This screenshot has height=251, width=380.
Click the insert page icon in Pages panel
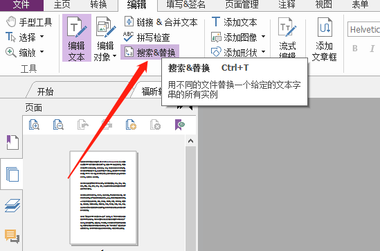click(131, 125)
